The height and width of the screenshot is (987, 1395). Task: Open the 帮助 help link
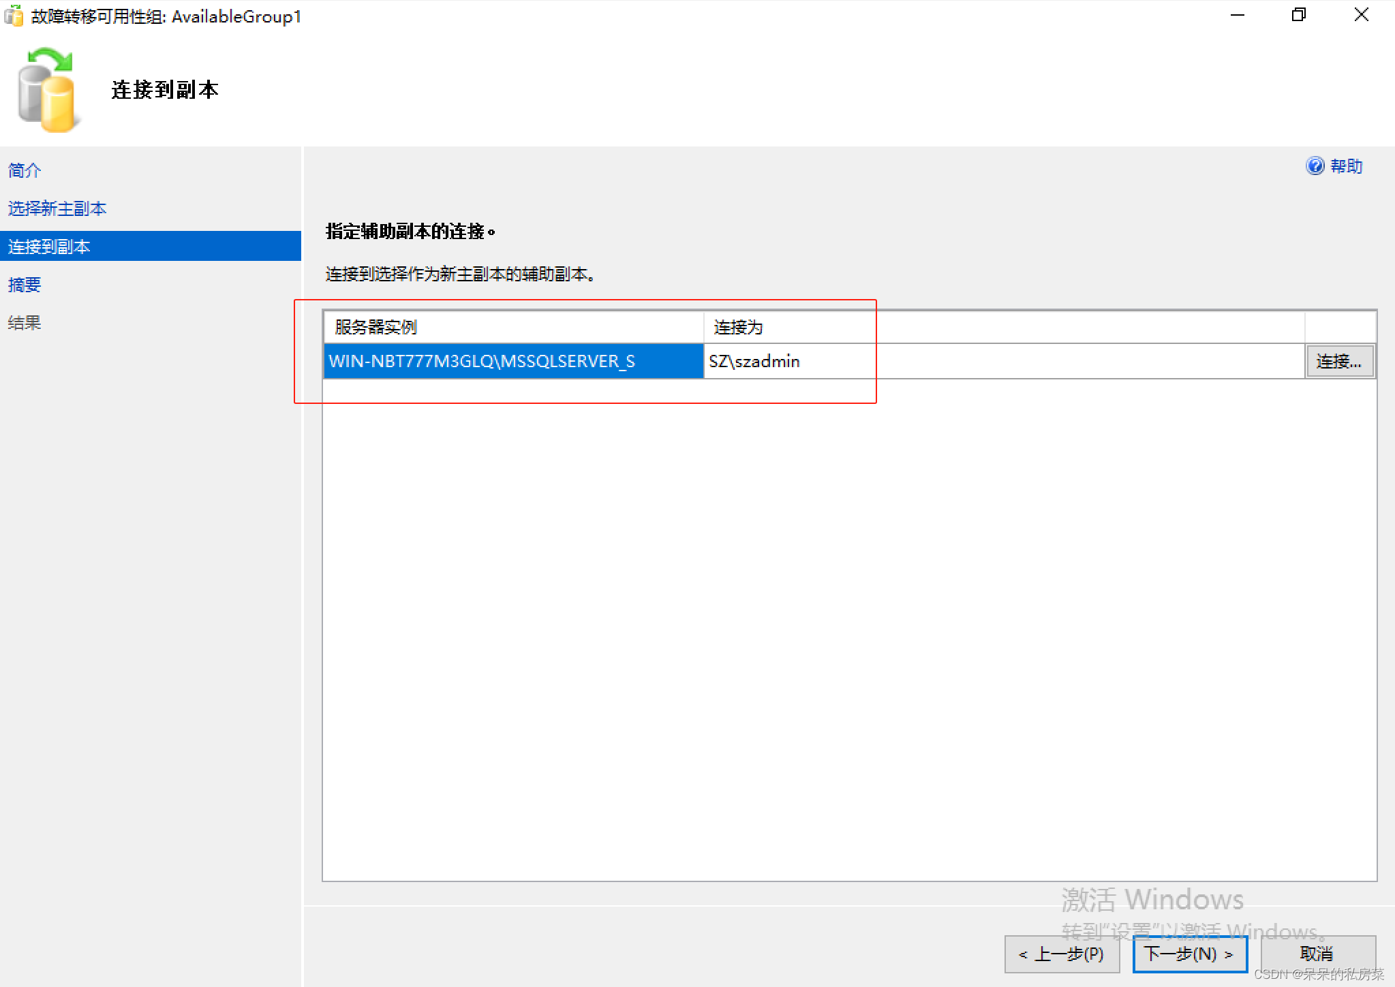click(x=1346, y=166)
